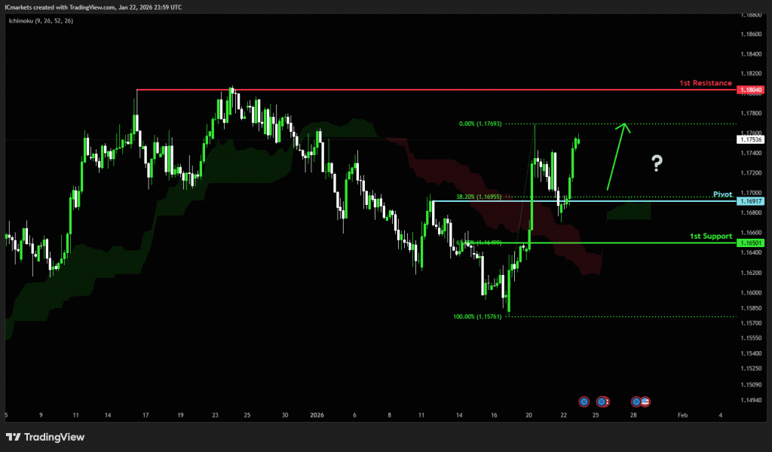772x452 pixels.
Task: Select the 0.00% (1.17693) Fibonacci label
Action: tap(481, 124)
